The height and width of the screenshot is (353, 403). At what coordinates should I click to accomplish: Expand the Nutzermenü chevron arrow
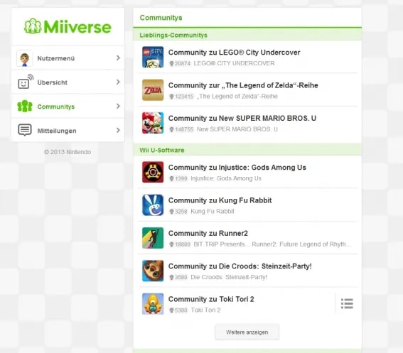point(118,58)
